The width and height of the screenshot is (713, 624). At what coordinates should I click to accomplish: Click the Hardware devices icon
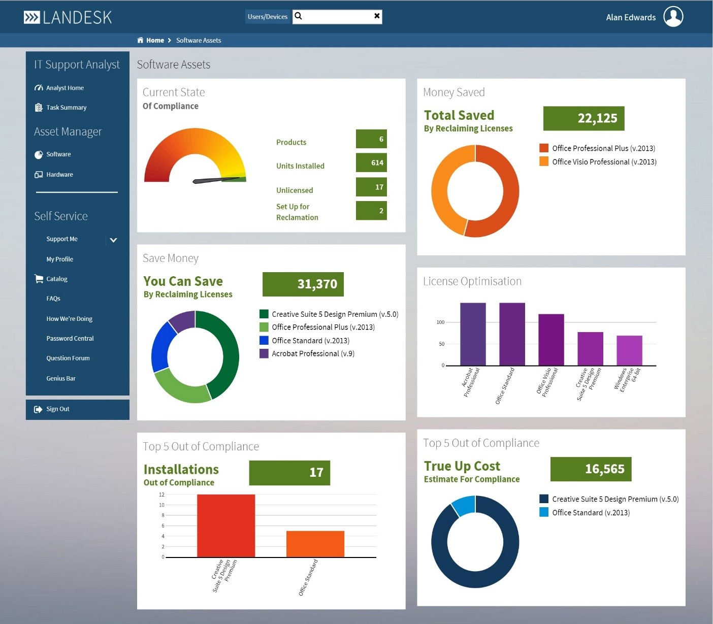click(39, 175)
